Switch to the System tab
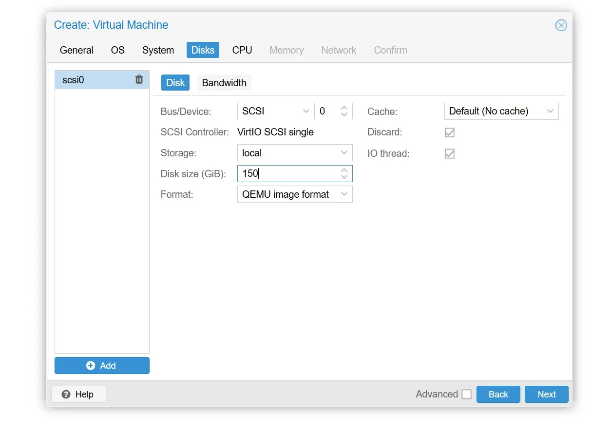The width and height of the screenshot is (592, 433). [x=158, y=50]
